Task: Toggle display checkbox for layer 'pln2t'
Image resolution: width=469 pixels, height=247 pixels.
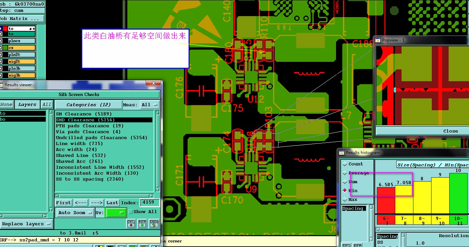Action: (x=1, y=55)
